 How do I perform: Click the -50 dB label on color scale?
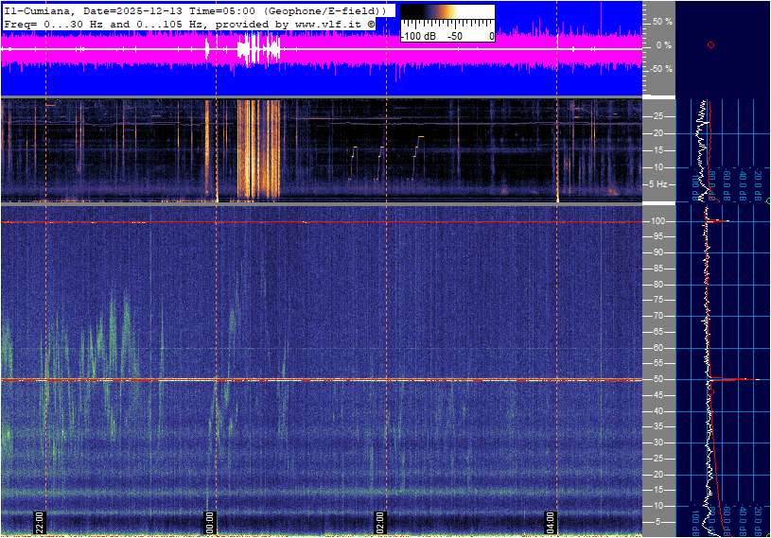[x=454, y=36]
